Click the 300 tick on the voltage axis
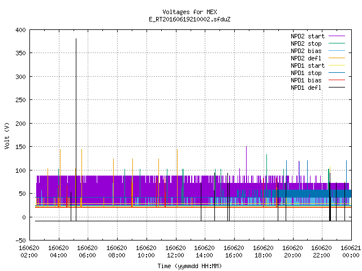Screen dimensions: 362x271 pyautogui.click(x=20, y=77)
